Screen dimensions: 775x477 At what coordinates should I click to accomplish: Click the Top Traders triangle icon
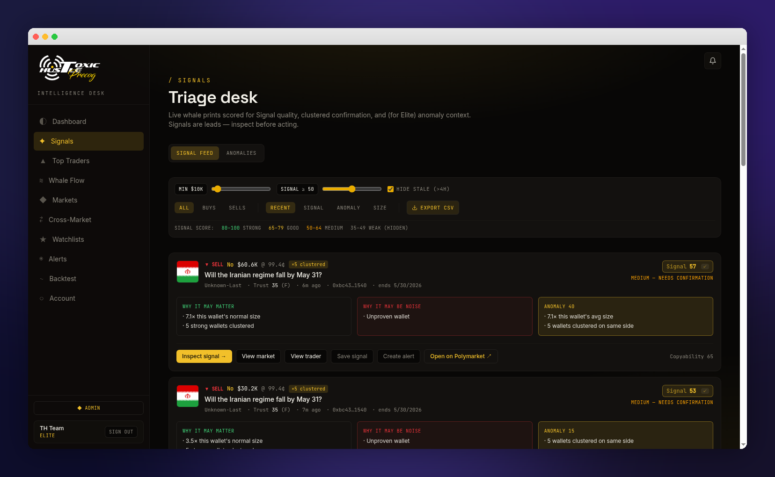[43, 161]
